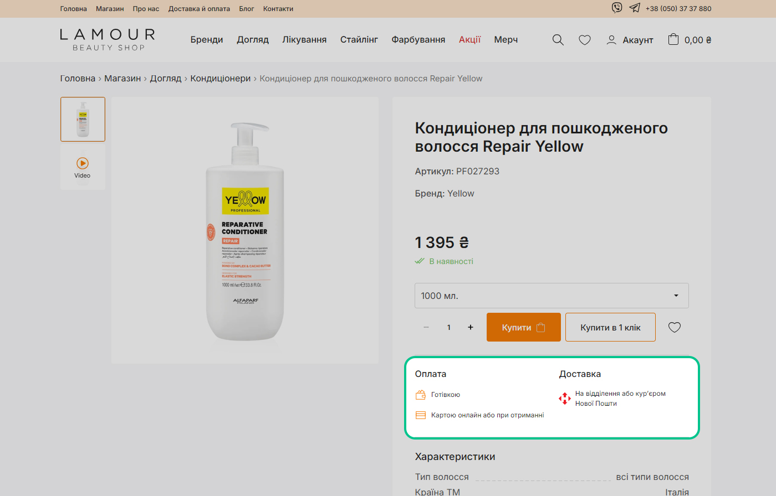This screenshot has height=496, width=776.
Task: Open Догляд menu
Action: [253, 40]
